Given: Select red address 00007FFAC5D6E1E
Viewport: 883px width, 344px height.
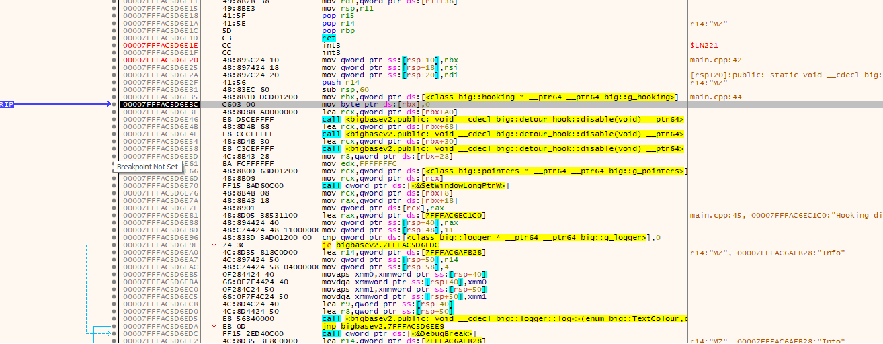Looking at the screenshot, I should pyautogui.click(x=161, y=46).
